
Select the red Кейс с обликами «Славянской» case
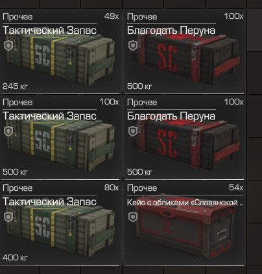coord(185,227)
